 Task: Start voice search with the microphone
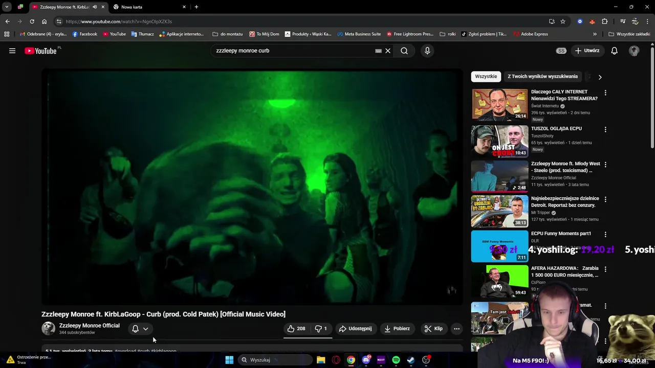pos(427,51)
